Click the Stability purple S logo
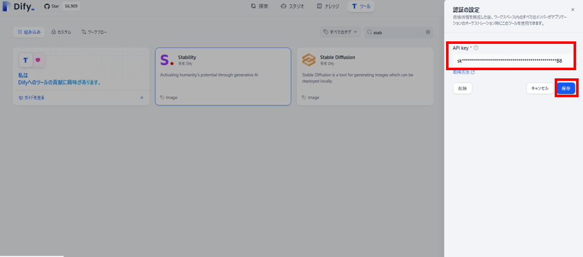 coord(166,60)
